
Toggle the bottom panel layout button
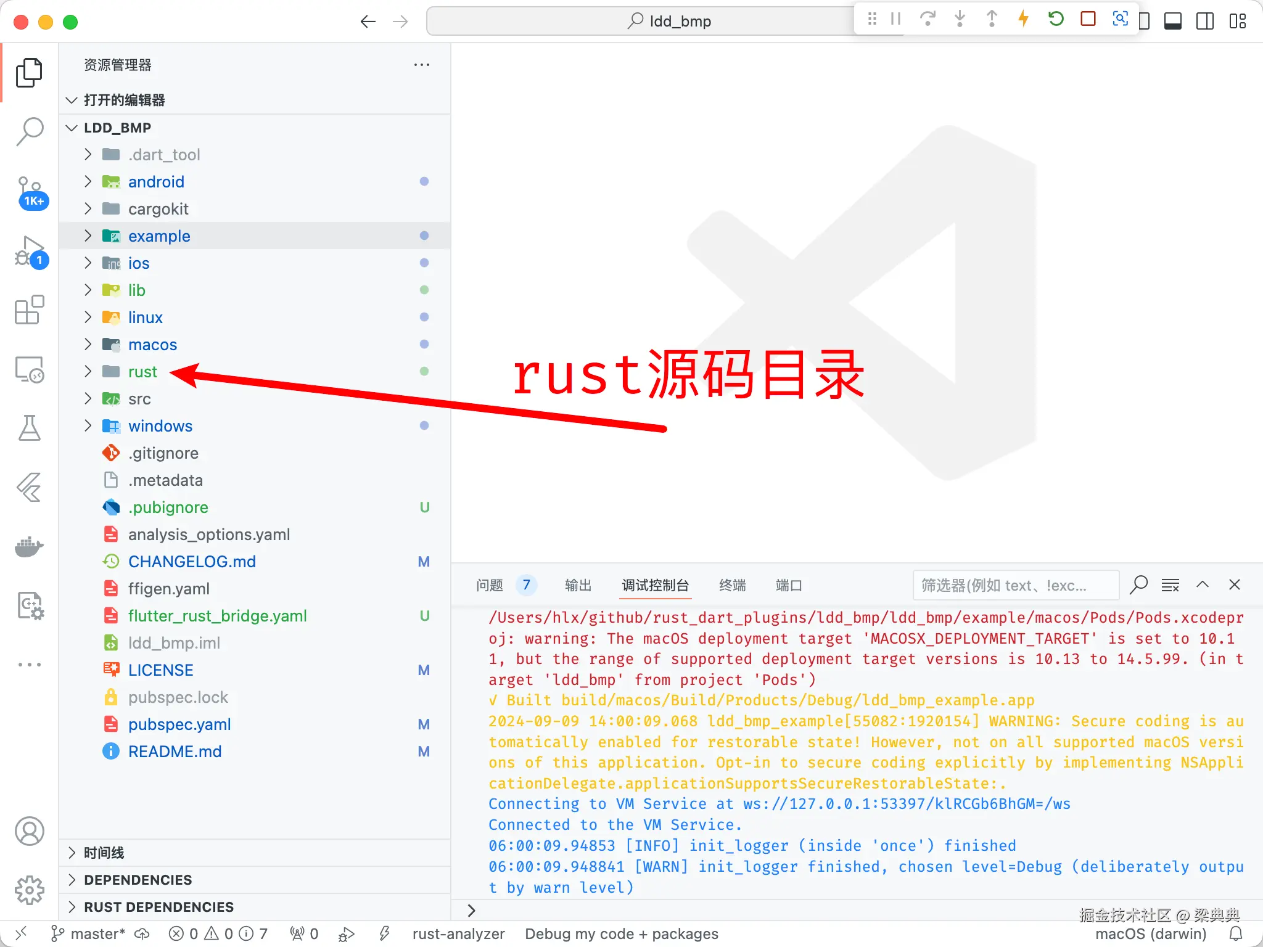(x=1172, y=22)
